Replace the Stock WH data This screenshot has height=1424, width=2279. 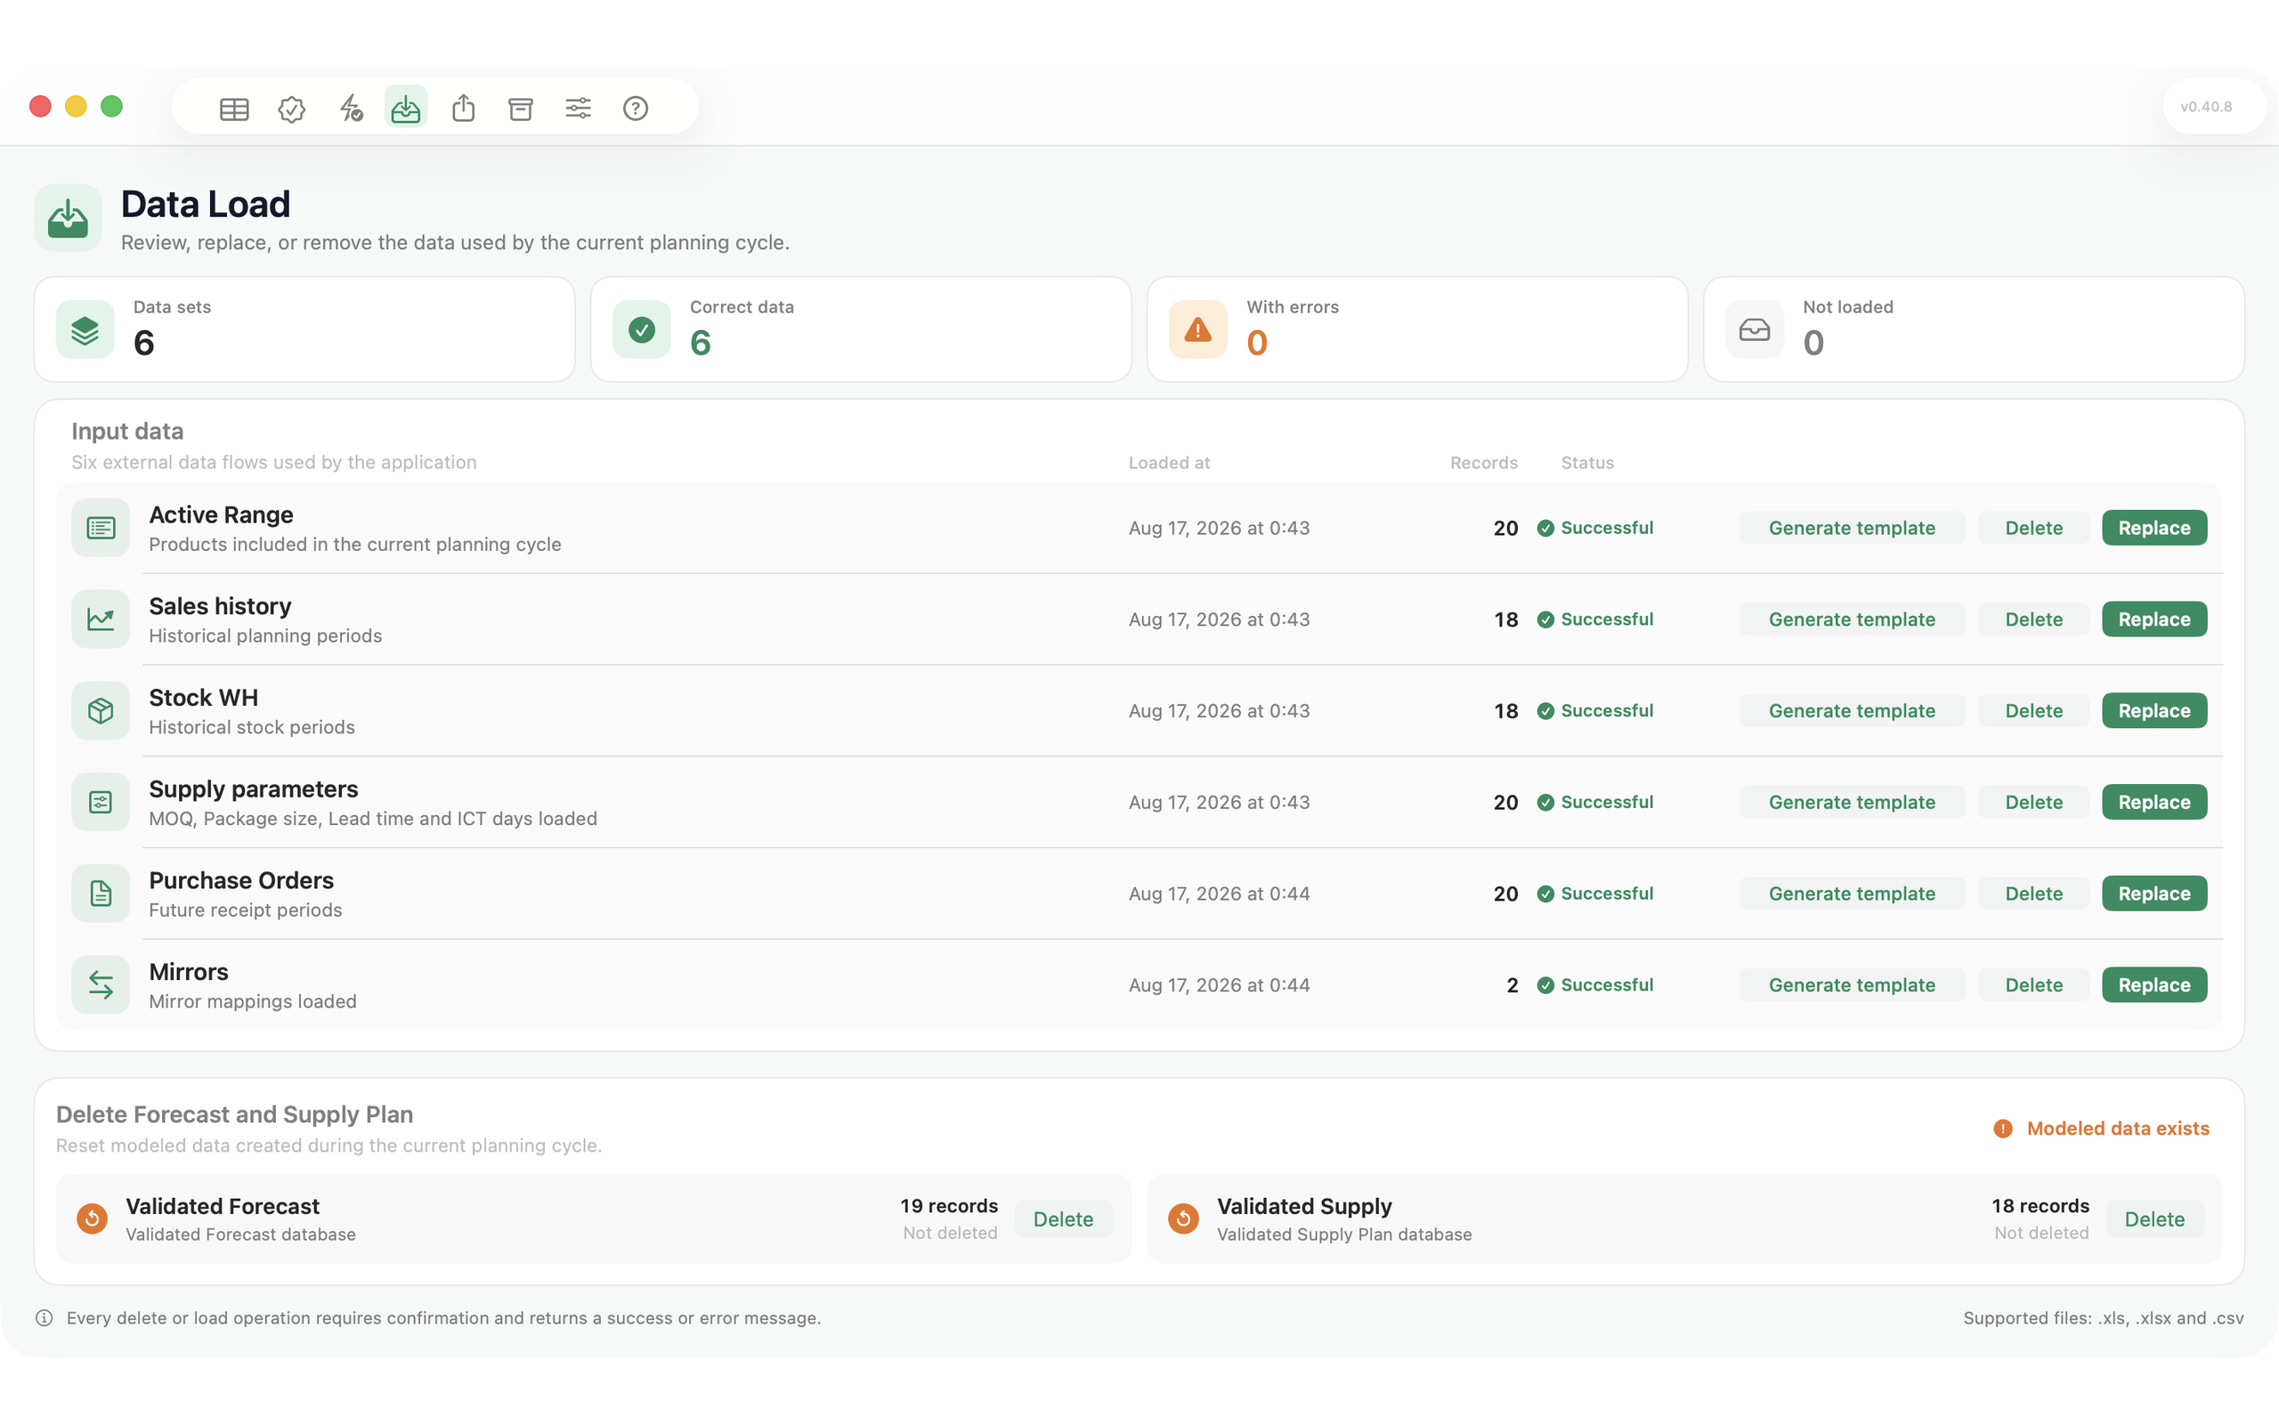click(2153, 711)
